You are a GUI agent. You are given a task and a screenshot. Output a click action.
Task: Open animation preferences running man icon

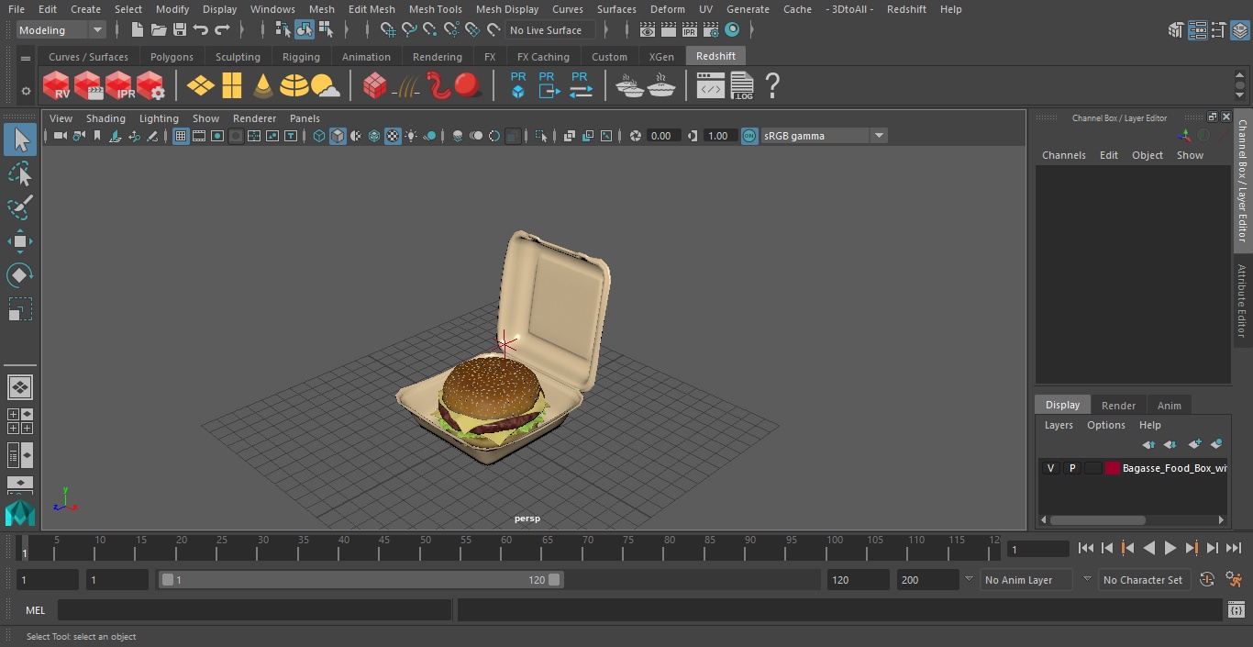(1234, 580)
